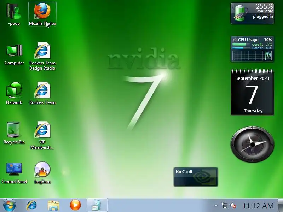Open Rockers Team Design Studio shortcut
The image size is (283, 212).
42,56
